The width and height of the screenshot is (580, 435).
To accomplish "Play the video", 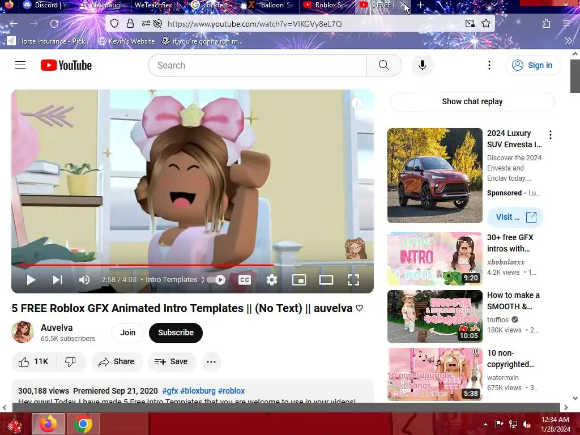I will point(31,280).
